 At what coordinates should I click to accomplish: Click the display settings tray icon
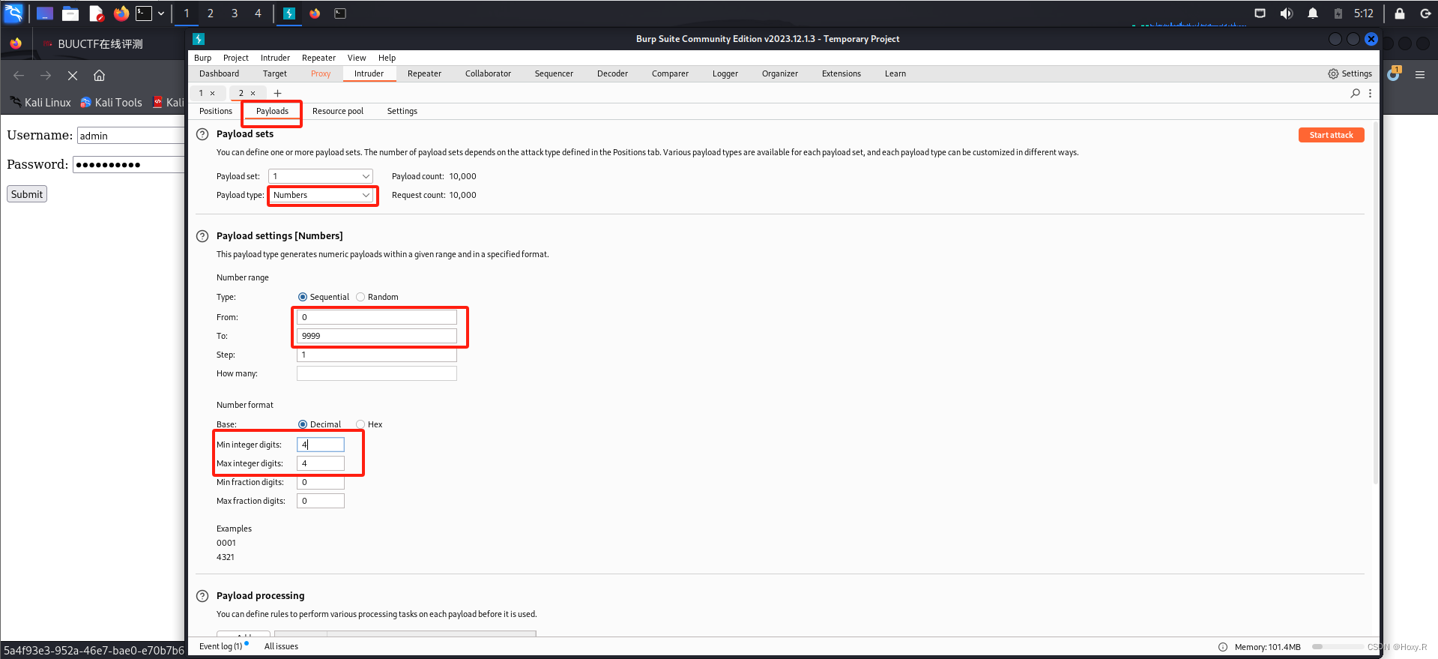pos(1260,13)
